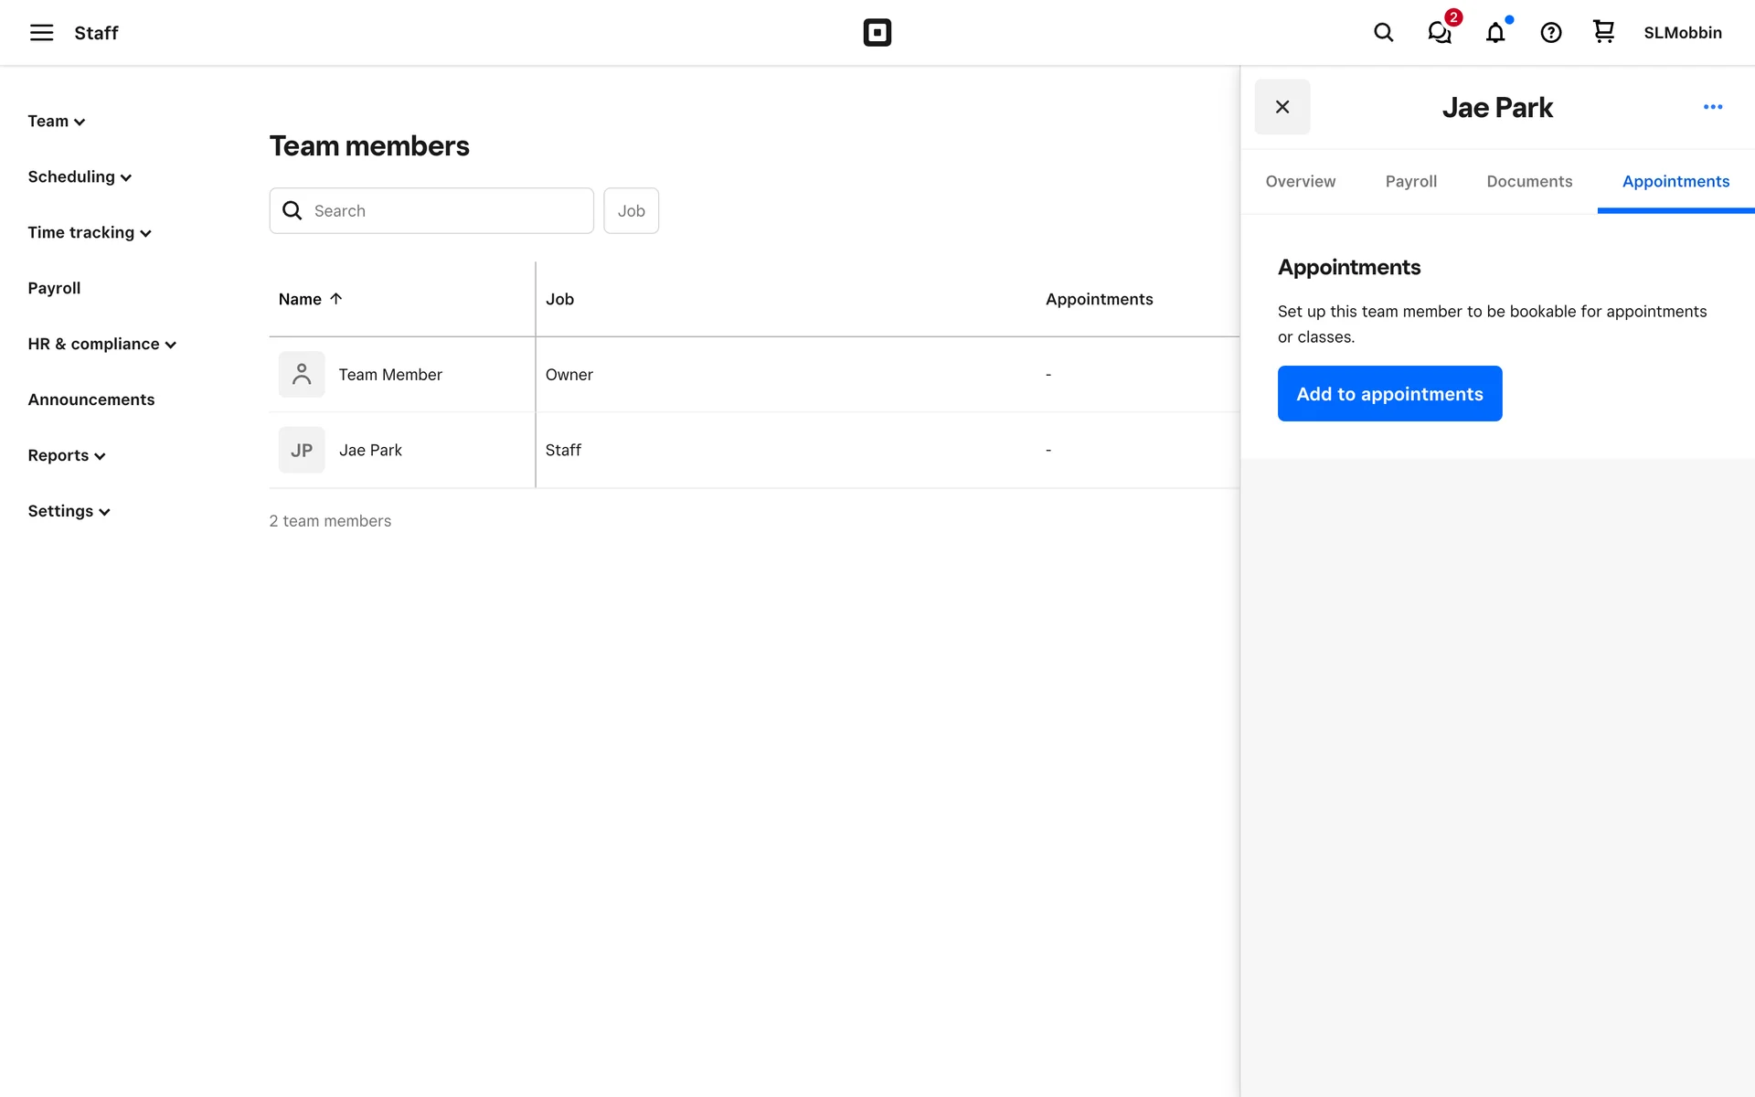Open the search magnifier in top bar
Viewport: 1755px width, 1097px height.
click(1383, 33)
